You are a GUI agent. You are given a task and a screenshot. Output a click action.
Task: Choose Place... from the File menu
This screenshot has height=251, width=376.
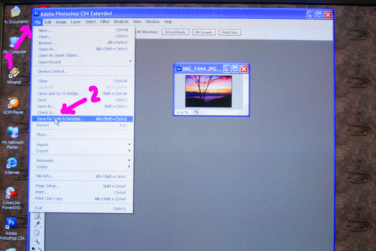point(82,135)
